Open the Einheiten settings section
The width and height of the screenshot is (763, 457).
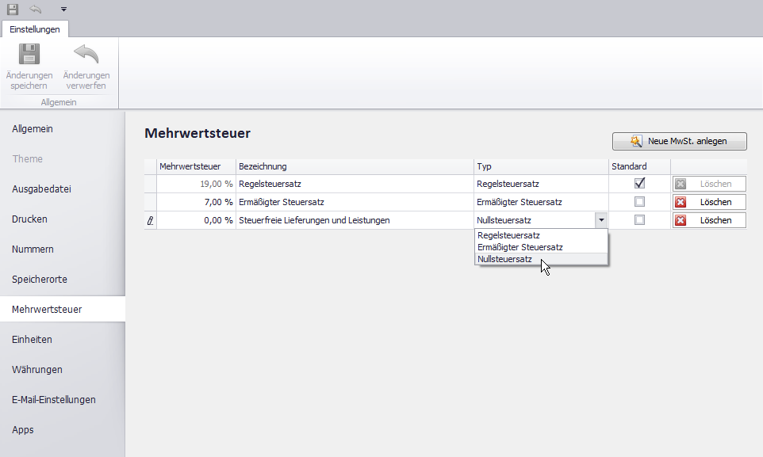pyautogui.click(x=63, y=340)
